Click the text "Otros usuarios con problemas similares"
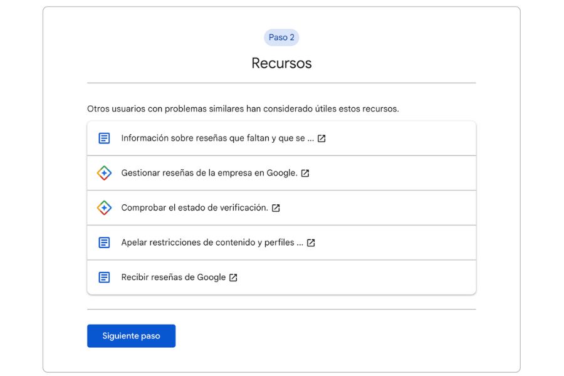Viewport: 564px width, 376px height. point(166,108)
